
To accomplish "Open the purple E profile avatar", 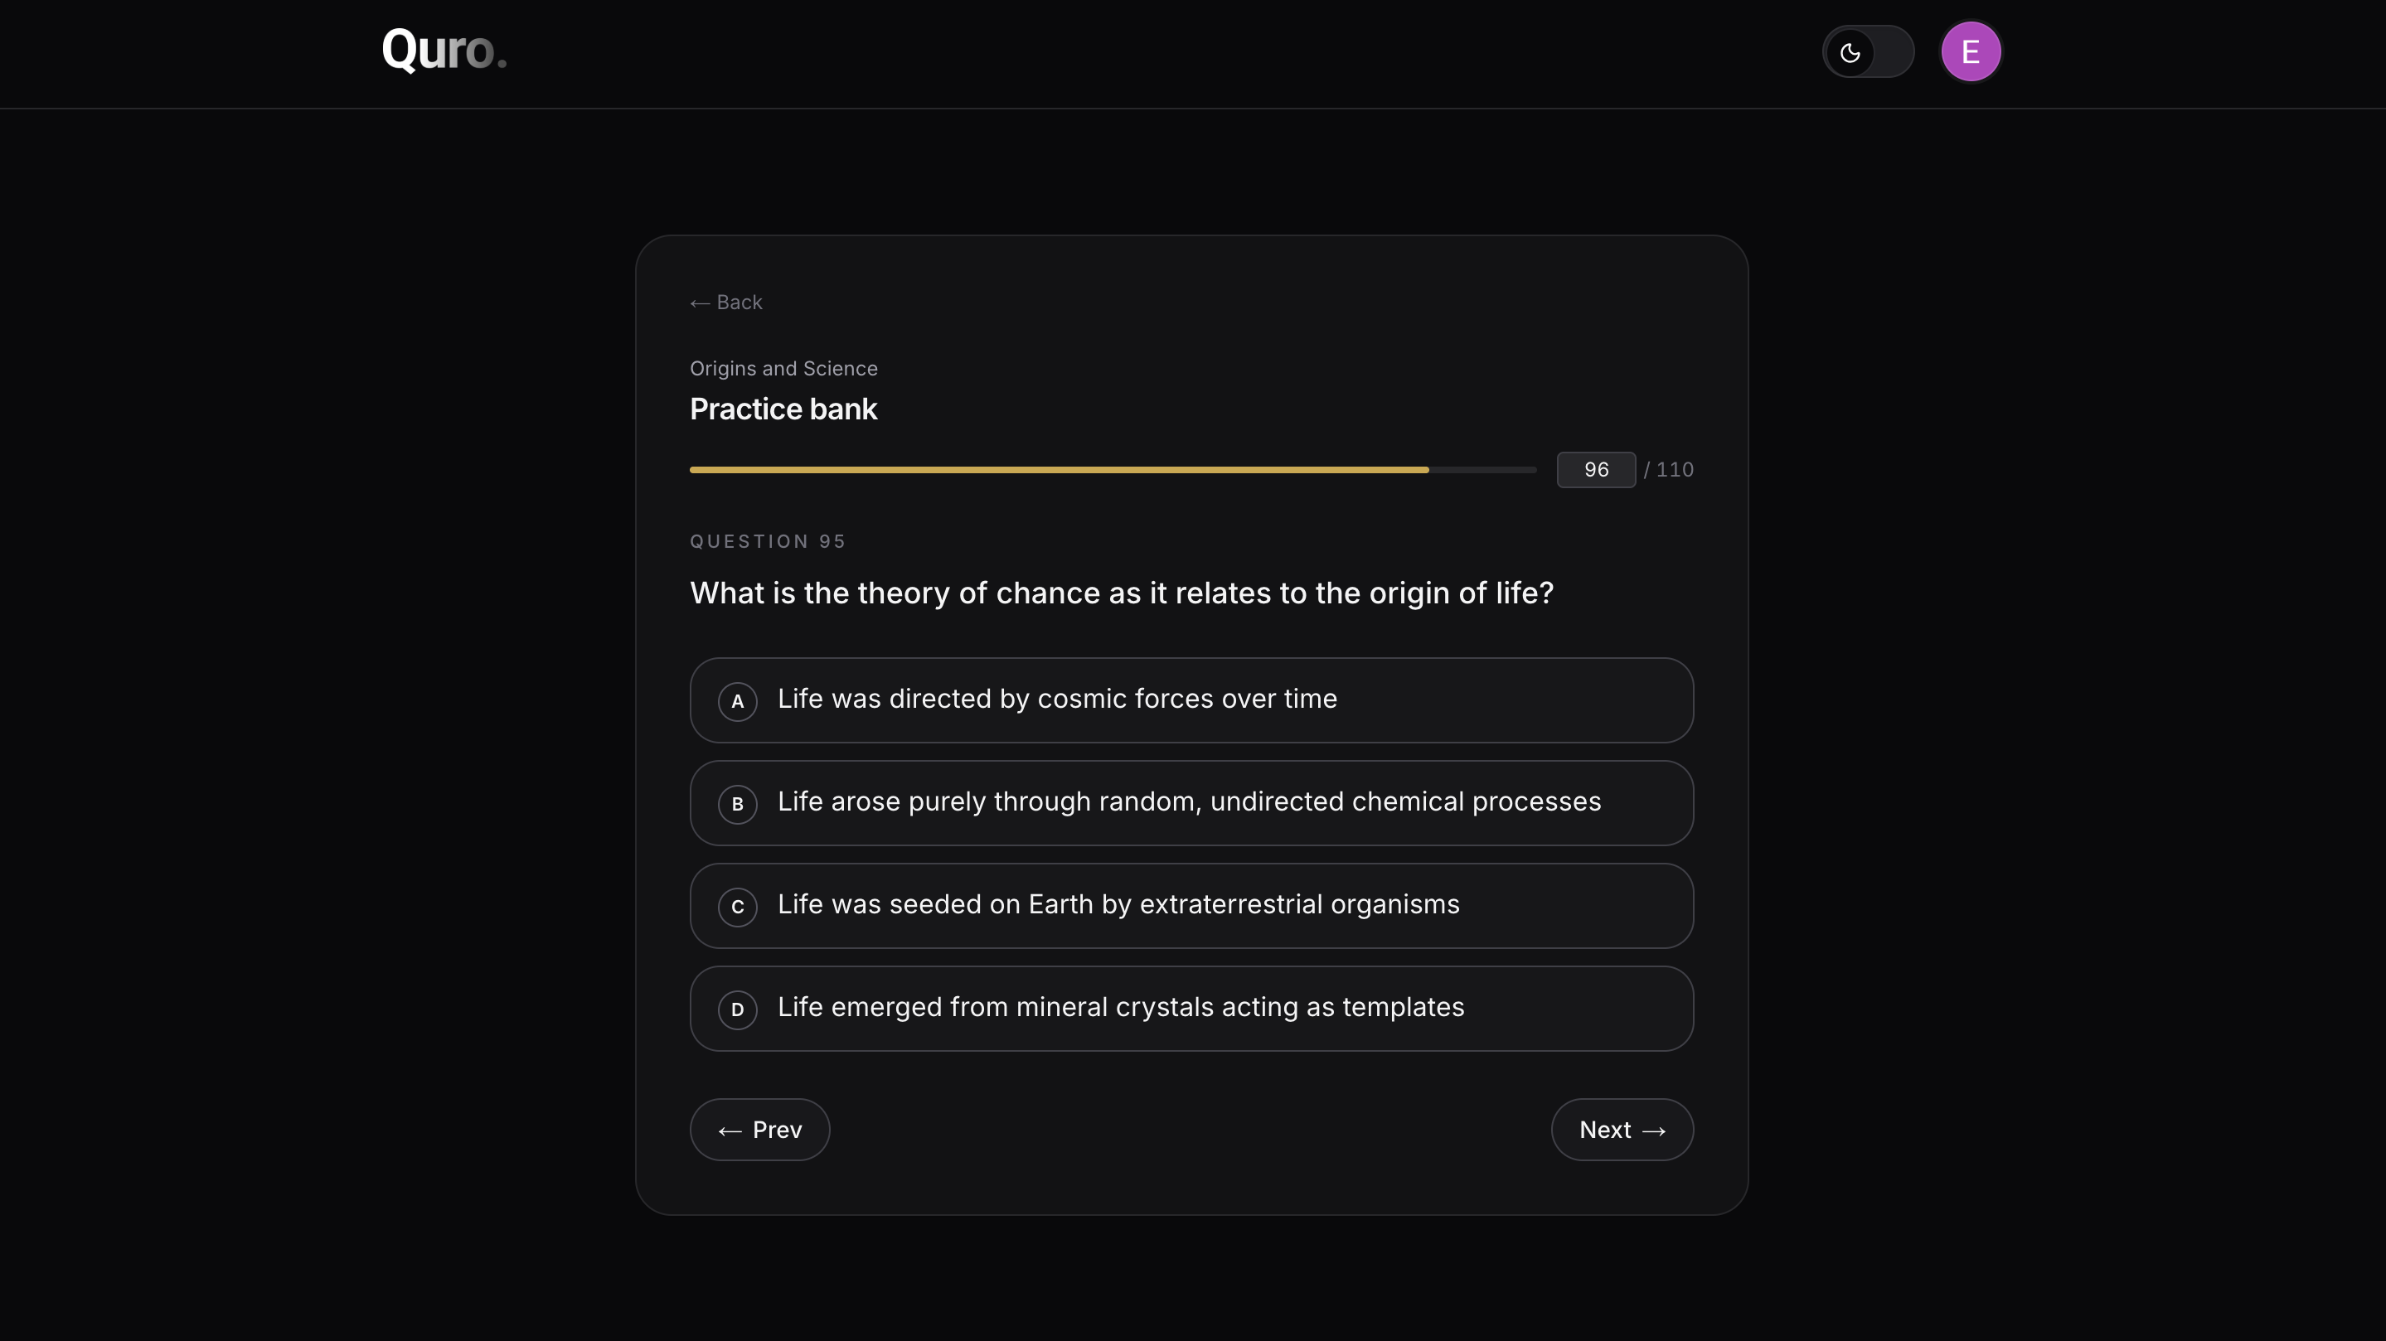I will click(1970, 52).
